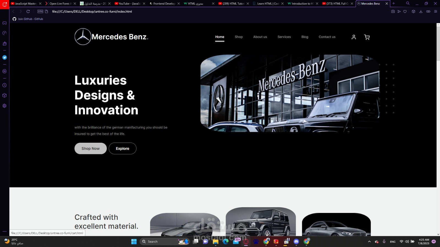
Task: Open a new tab with plus button
Action: (394, 4)
